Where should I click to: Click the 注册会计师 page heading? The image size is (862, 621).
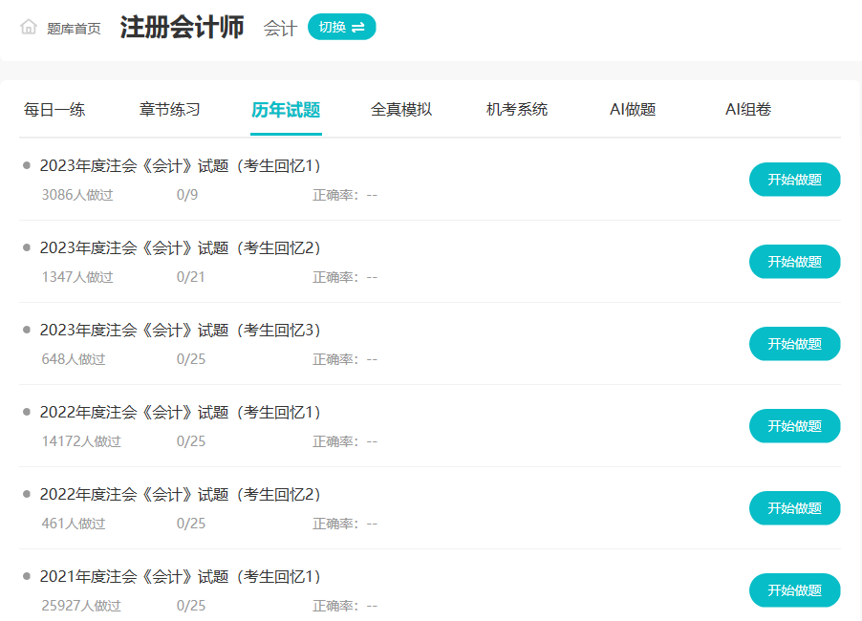(182, 28)
